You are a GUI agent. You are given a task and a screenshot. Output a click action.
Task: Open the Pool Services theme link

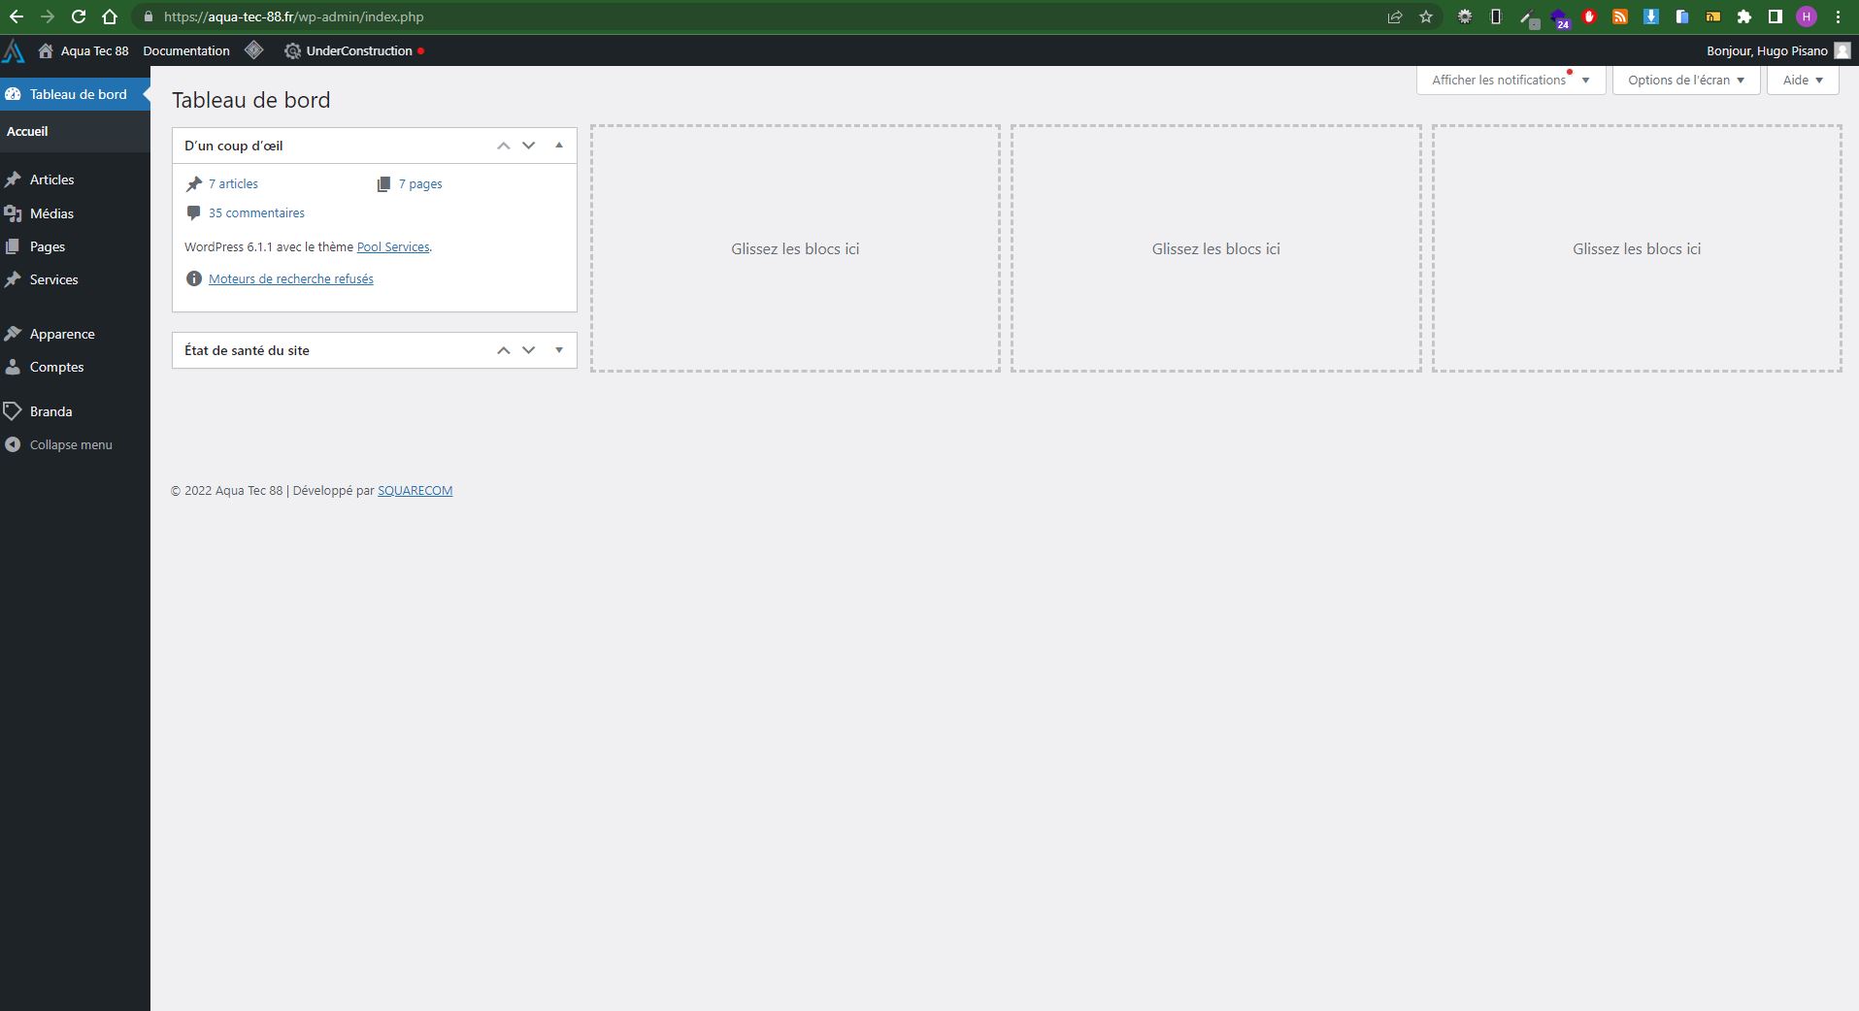click(x=393, y=247)
